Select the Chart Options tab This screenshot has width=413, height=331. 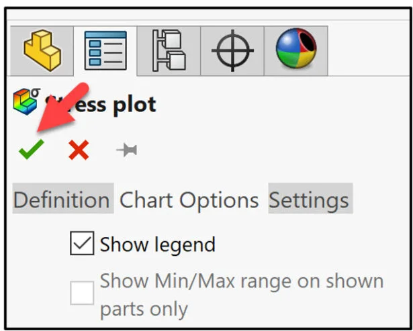(189, 200)
